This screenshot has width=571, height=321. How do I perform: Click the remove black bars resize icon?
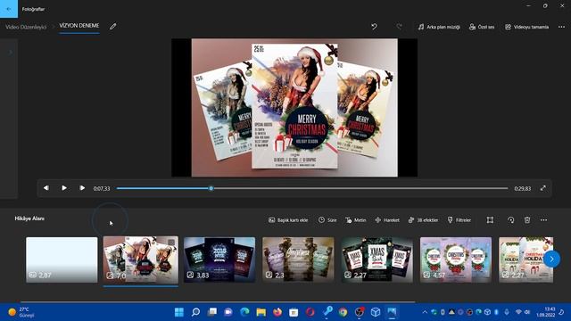coord(490,220)
